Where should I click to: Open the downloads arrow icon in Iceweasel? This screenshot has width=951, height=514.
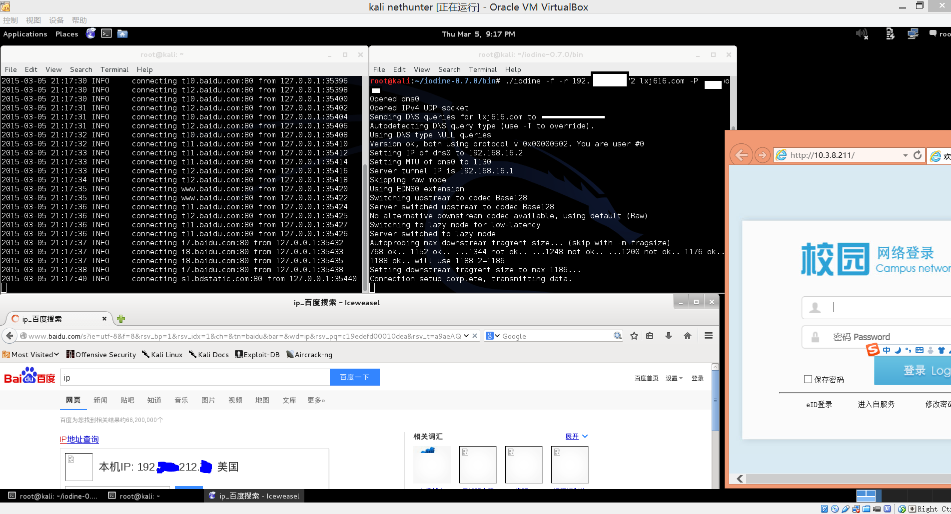[x=669, y=336]
